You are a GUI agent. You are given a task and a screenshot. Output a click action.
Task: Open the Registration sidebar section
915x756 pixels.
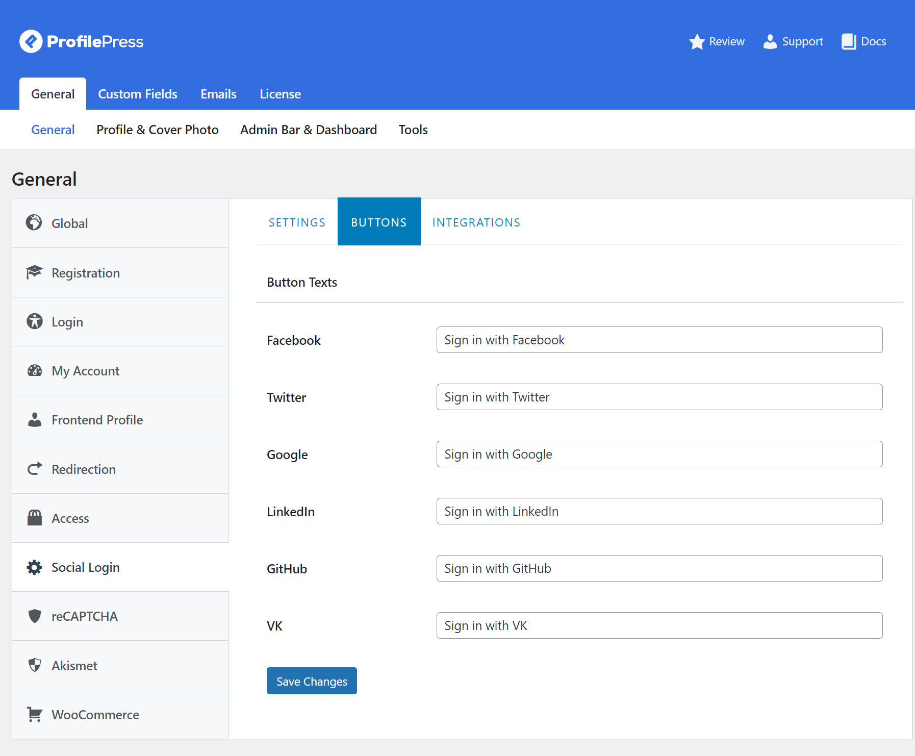click(x=120, y=272)
